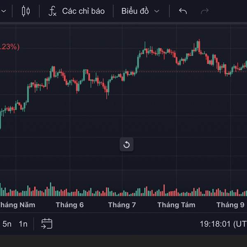Select Tháng 7 on the time axis

[x=122, y=205]
